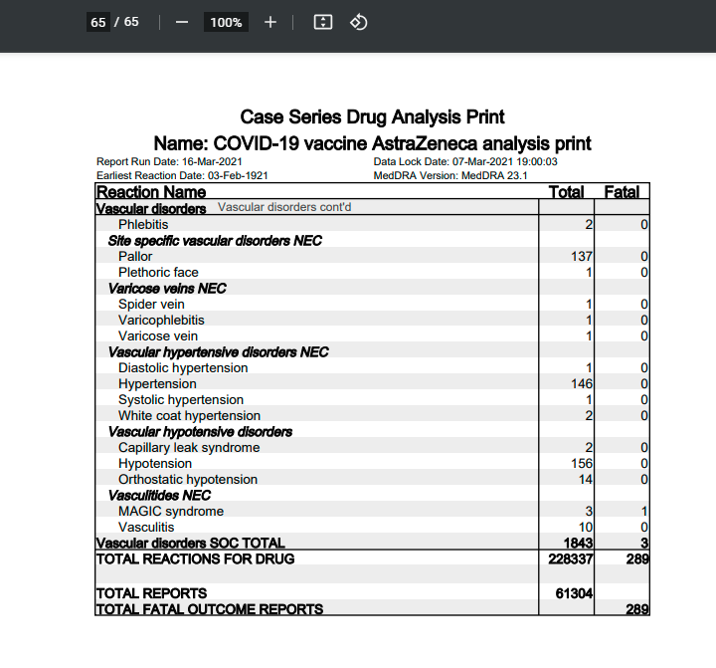Click the 'Hypertension' row label
The width and height of the screenshot is (716, 668).
coord(157,384)
